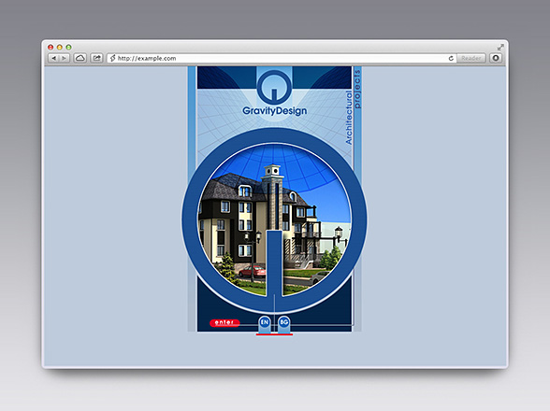
Task: Enter full screen with the diagonal arrows
Action: click(x=500, y=47)
